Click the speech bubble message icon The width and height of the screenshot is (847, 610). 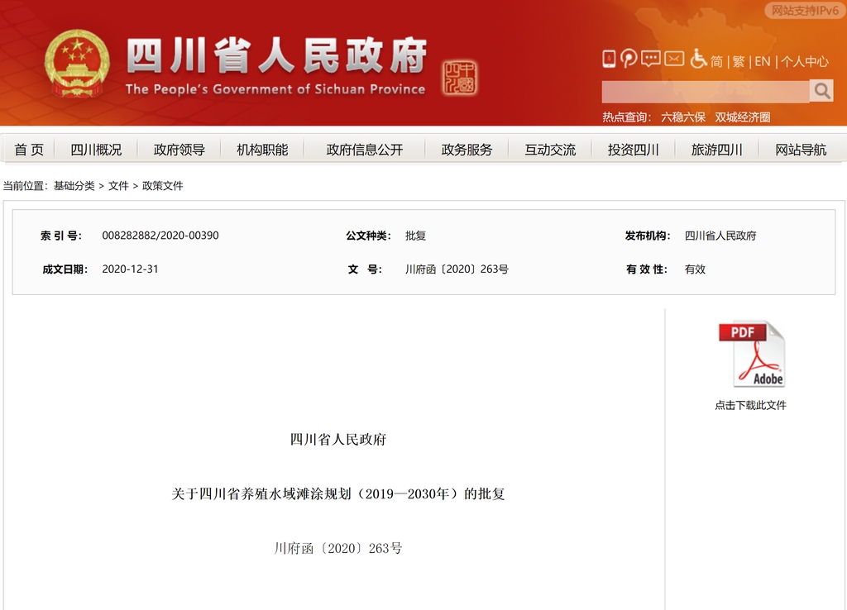(x=651, y=59)
